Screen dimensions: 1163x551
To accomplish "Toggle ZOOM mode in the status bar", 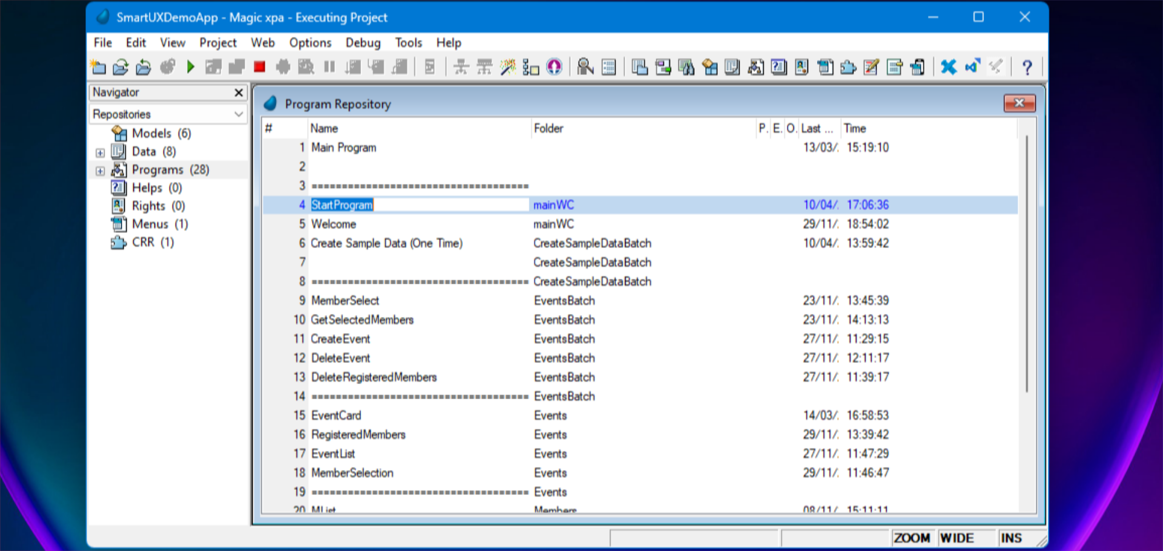I will (912, 537).
